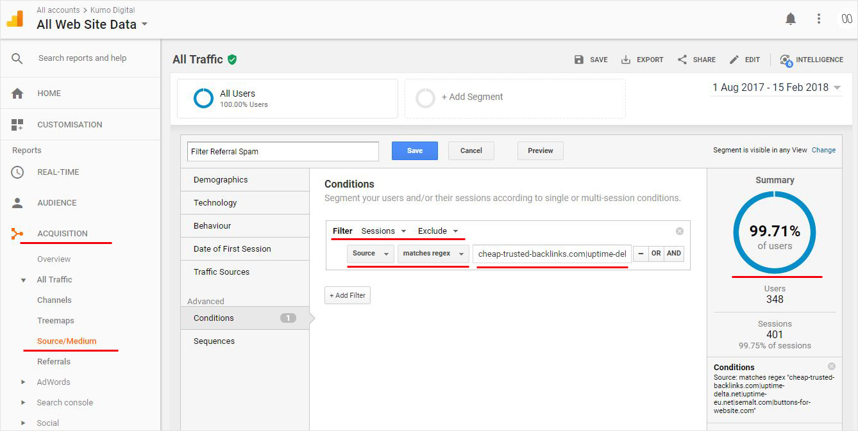
Task: Click the Home icon in sidebar
Action: [17, 94]
